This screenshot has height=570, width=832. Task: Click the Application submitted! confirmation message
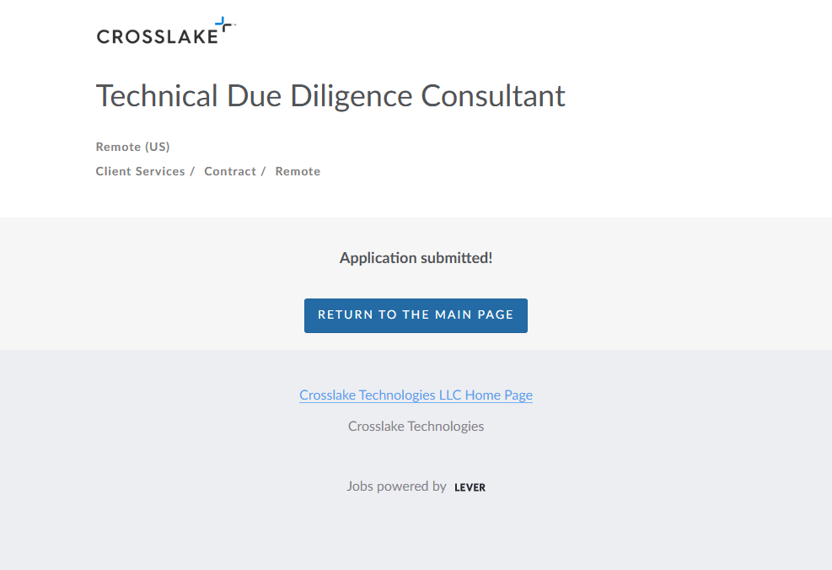coord(416,258)
